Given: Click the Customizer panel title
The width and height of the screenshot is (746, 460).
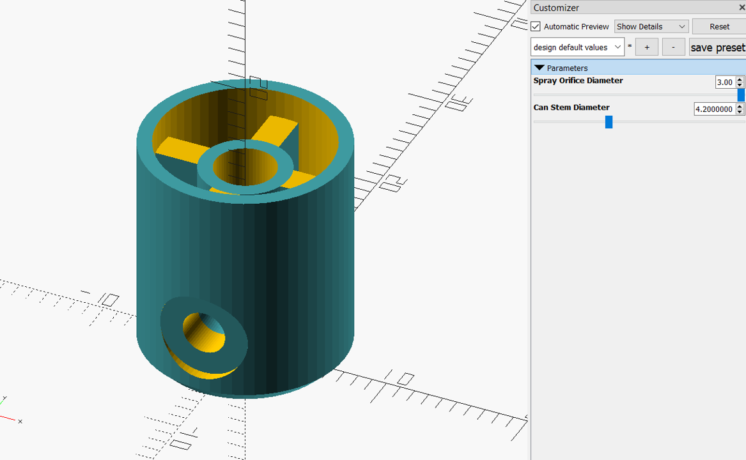Looking at the screenshot, I should 556,8.
